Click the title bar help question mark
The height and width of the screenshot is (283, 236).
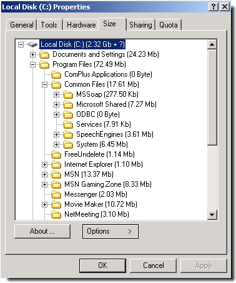(x=214, y=7)
